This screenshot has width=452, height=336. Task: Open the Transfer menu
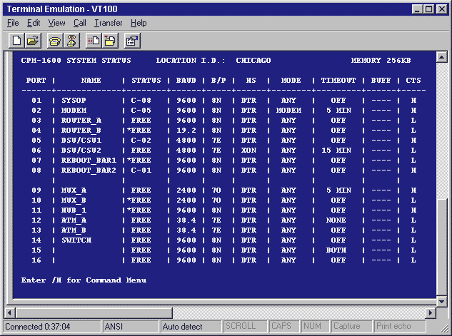108,23
